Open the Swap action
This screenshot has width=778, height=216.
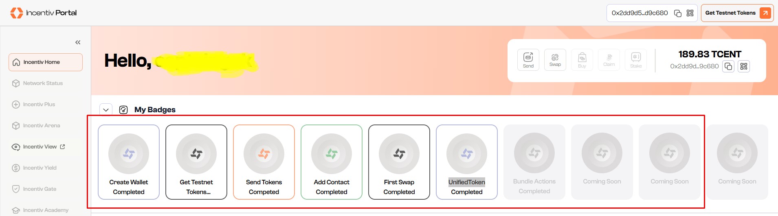[x=555, y=60]
